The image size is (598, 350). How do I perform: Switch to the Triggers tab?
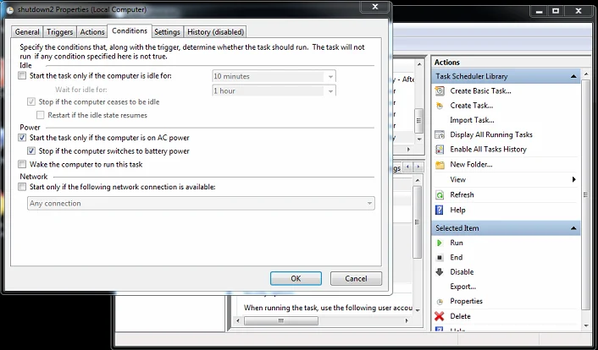point(59,32)
